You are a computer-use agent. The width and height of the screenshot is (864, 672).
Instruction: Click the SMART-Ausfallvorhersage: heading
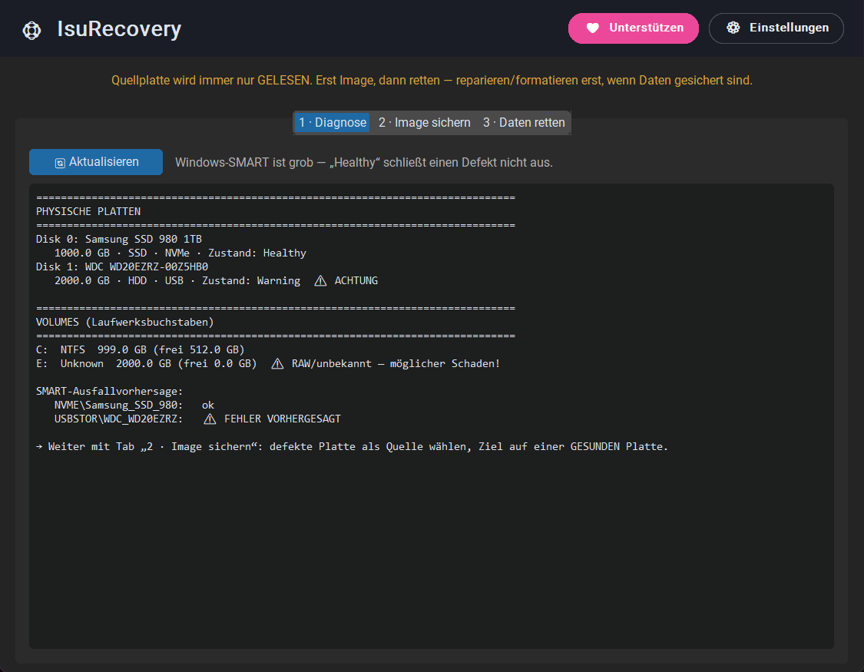pyautogui.click(x=109, y=391)
